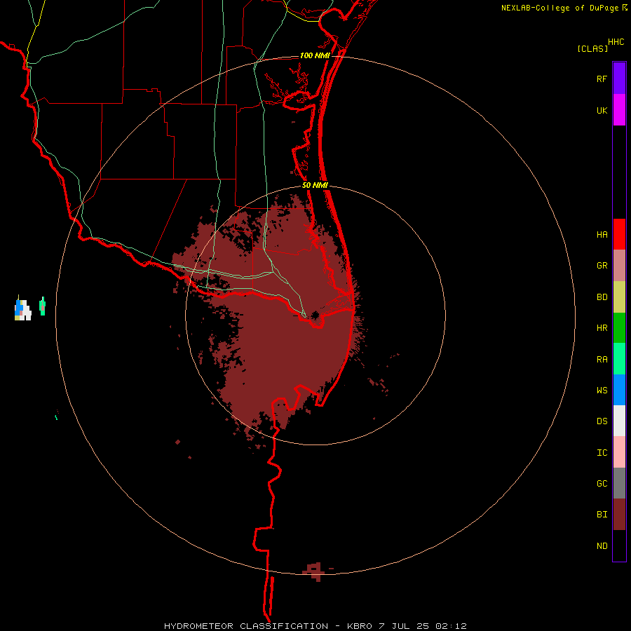Click the small green echo beside the western cluster

(x=42, y=306)
